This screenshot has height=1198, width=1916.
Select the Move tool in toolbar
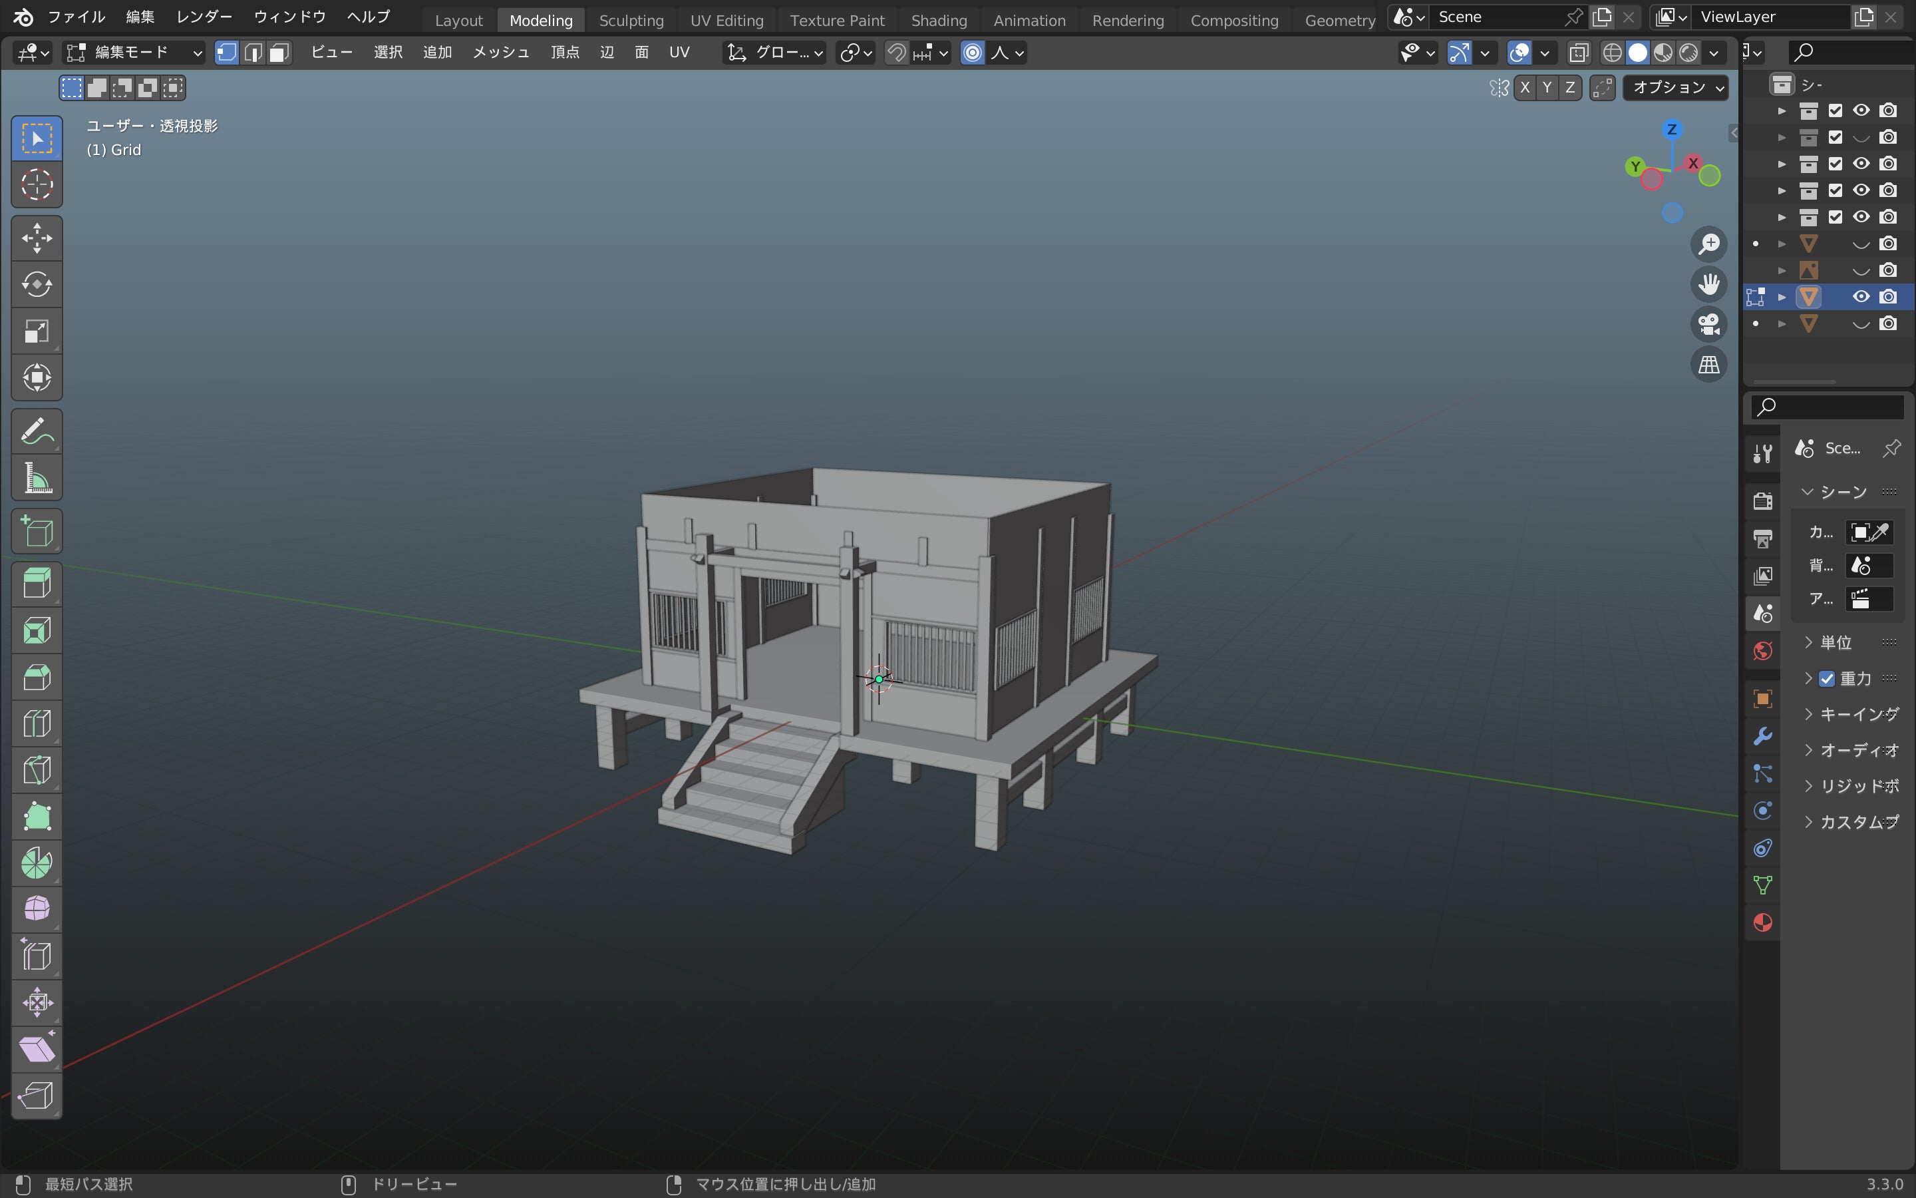[37, 238]
